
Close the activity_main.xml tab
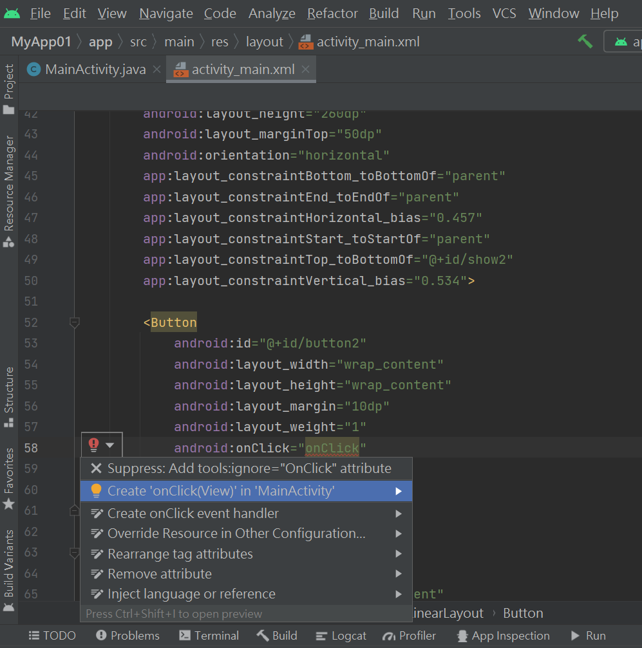pyautogui.click(x=306, y=69)
